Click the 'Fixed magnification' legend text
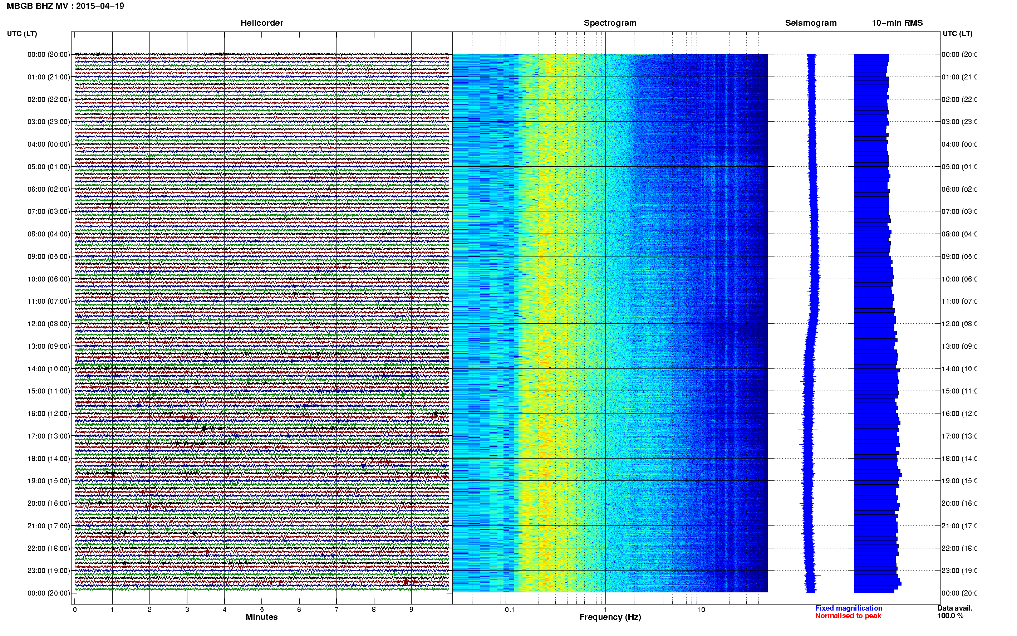 [849, 608]
